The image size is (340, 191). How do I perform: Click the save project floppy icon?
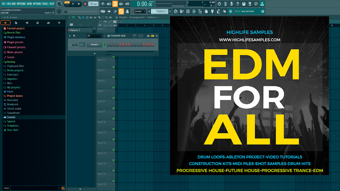pos(244,4)
